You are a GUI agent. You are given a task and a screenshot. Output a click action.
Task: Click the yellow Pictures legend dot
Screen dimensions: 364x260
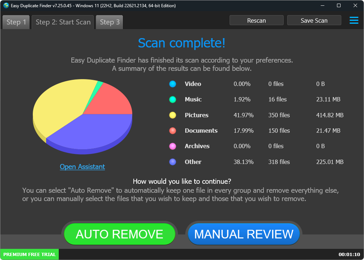173,115
